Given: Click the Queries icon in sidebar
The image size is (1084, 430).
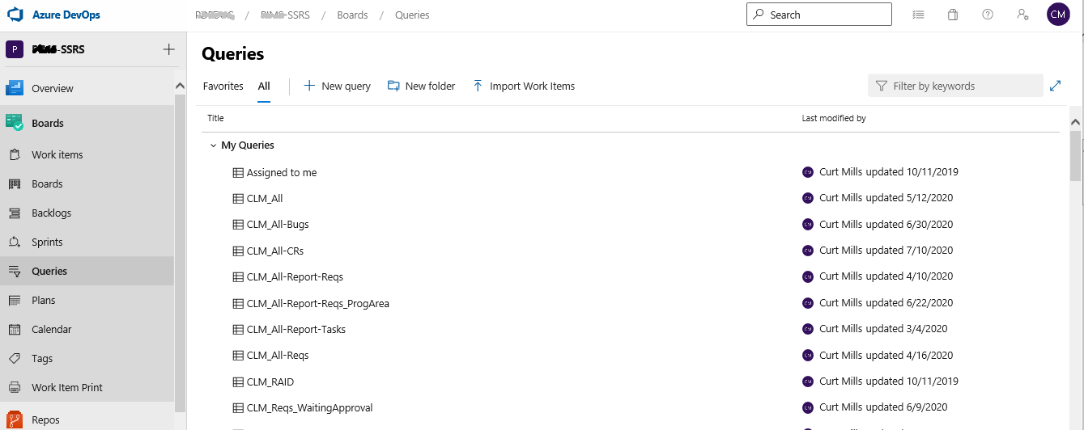Looking at the screenshot, I should click(x=15, y=272).
